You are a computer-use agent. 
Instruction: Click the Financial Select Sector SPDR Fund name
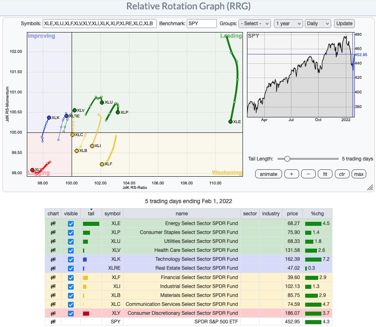(x=199, y=277)
